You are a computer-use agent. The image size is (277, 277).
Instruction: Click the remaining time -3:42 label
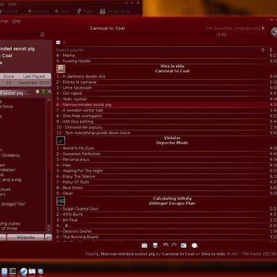[222, 35]
